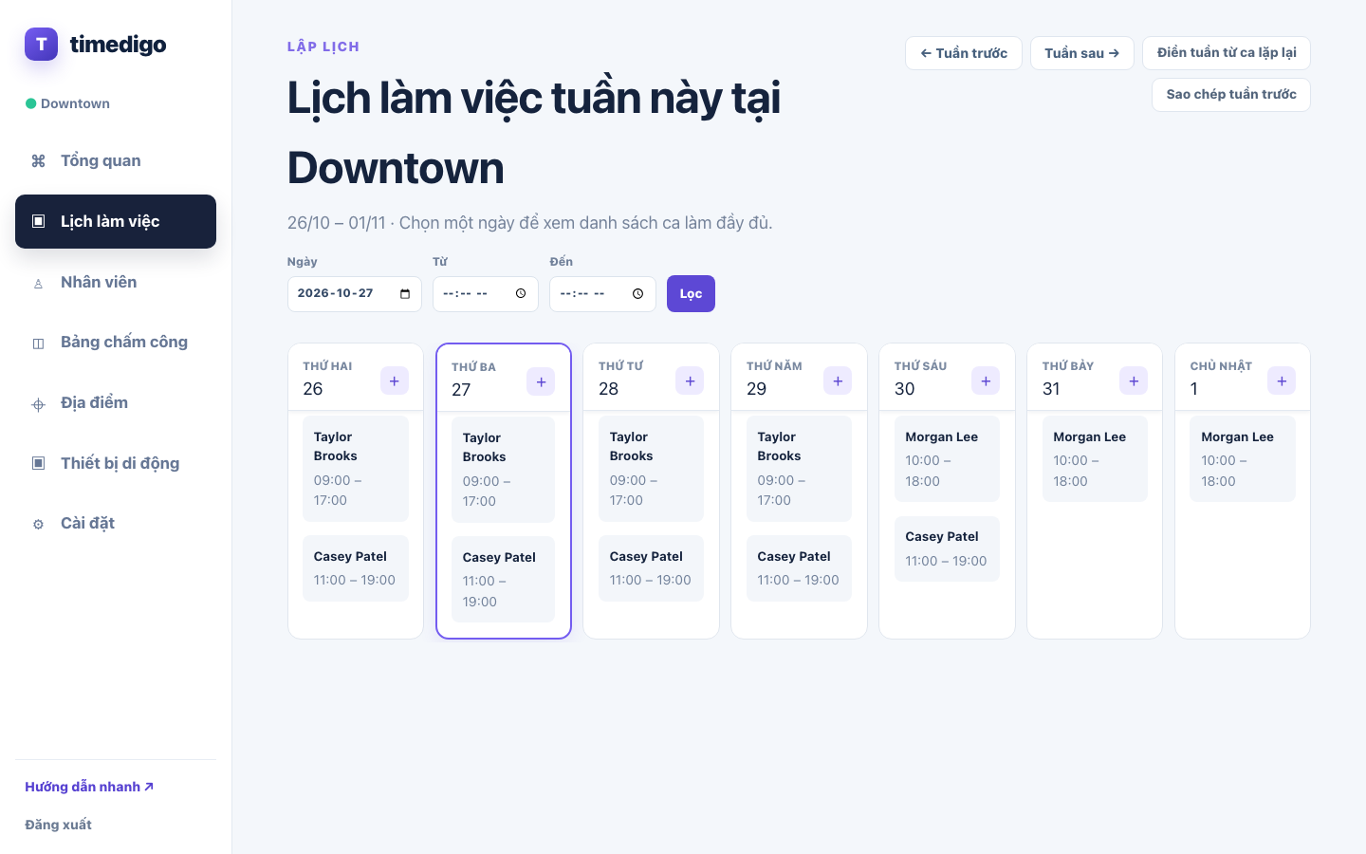Image resolution: width=1366 pixels, height=854 pixels.
Task: Apply filter with Lọc button
Action: 691,293
